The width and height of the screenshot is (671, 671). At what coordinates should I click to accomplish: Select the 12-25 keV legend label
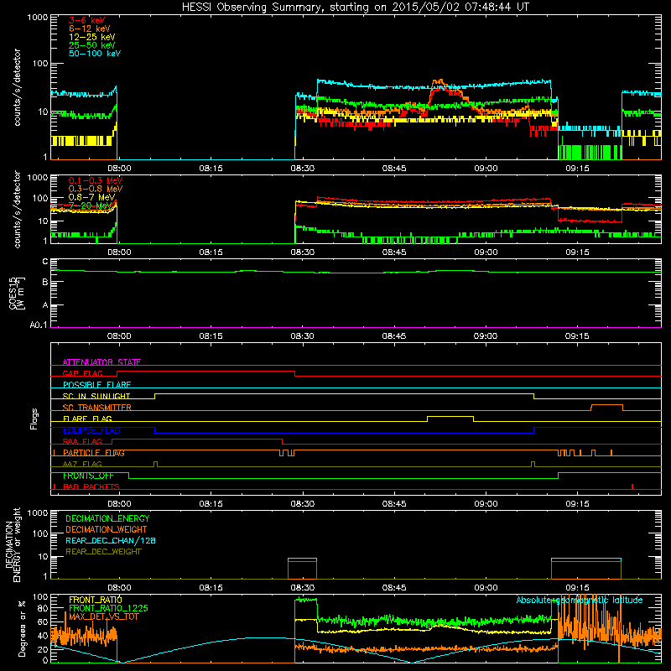click(92, 37)
